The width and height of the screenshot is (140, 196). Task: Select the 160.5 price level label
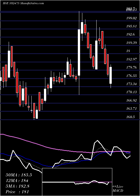coord(130,117)
